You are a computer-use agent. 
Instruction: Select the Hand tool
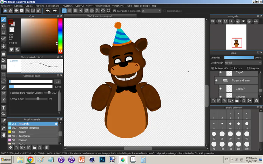coord(4,135)
